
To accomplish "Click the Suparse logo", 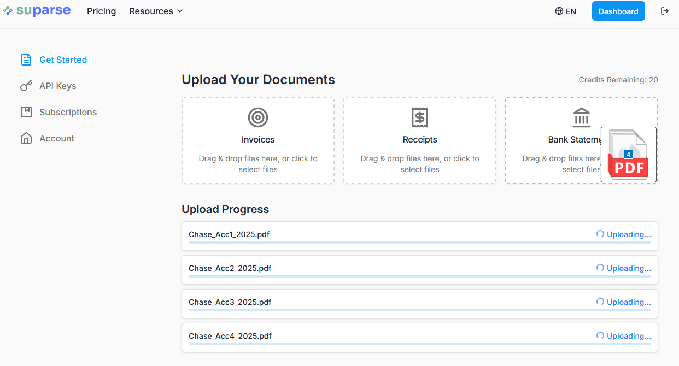I will pos(37,10).
